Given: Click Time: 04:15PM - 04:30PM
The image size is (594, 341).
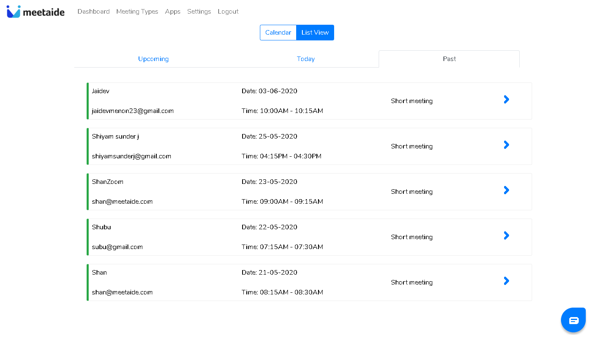Looking at the screenshot, I should pos(282,156).
